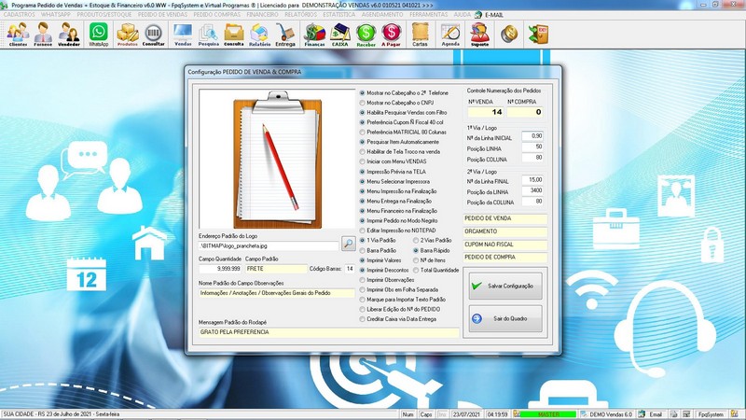The image size is (746, 420).
Task: Click the Pesquisa magnifier icon
Action: (208, 35)
